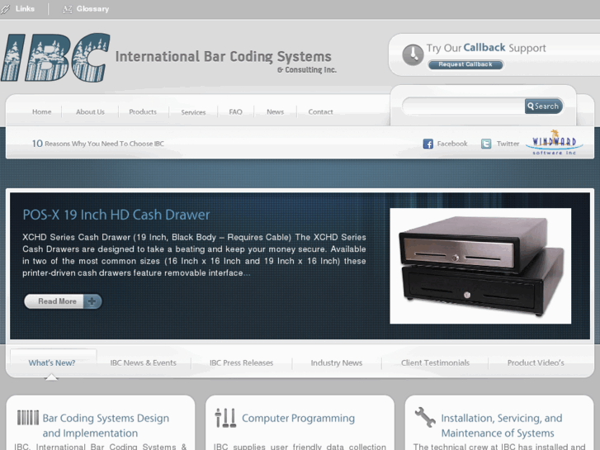Open the Services menu

tap(193, 112)
